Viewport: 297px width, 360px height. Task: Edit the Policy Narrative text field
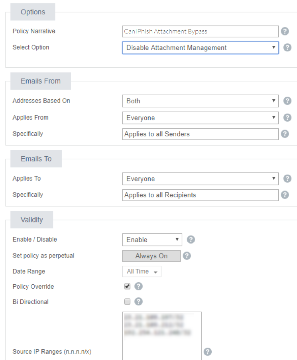pyautogui.click(x=200, y=31)
